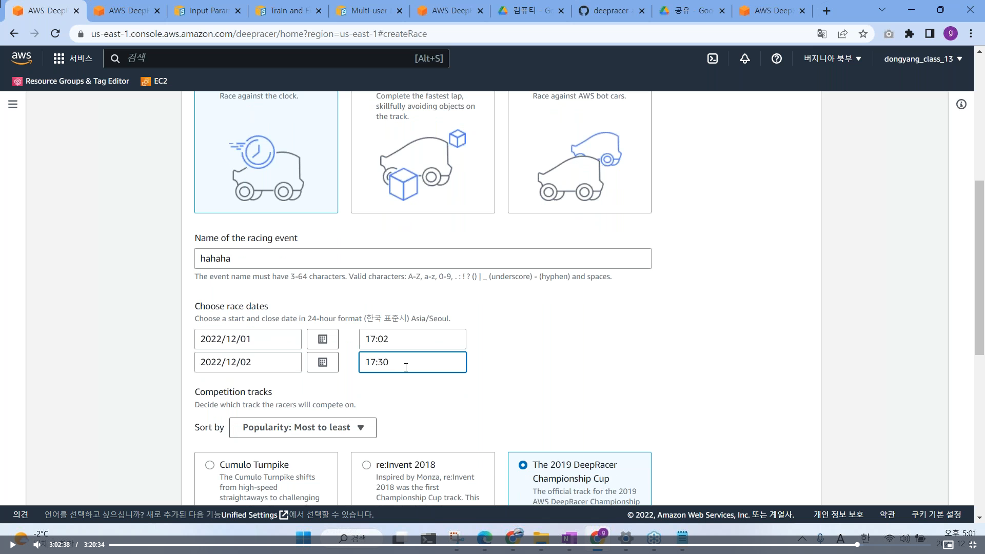Open the Sort by popularity dropdown
Screen dimensions: 985x554
click(x=303, y=427)
